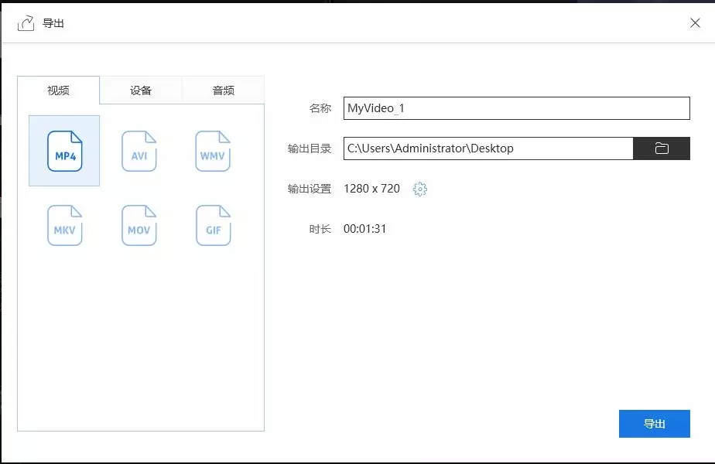The width and height of the screenshot is (715, 464).
Task: Pick the WMV format icon
Action: pyautogui.click(x=213, y=152)
